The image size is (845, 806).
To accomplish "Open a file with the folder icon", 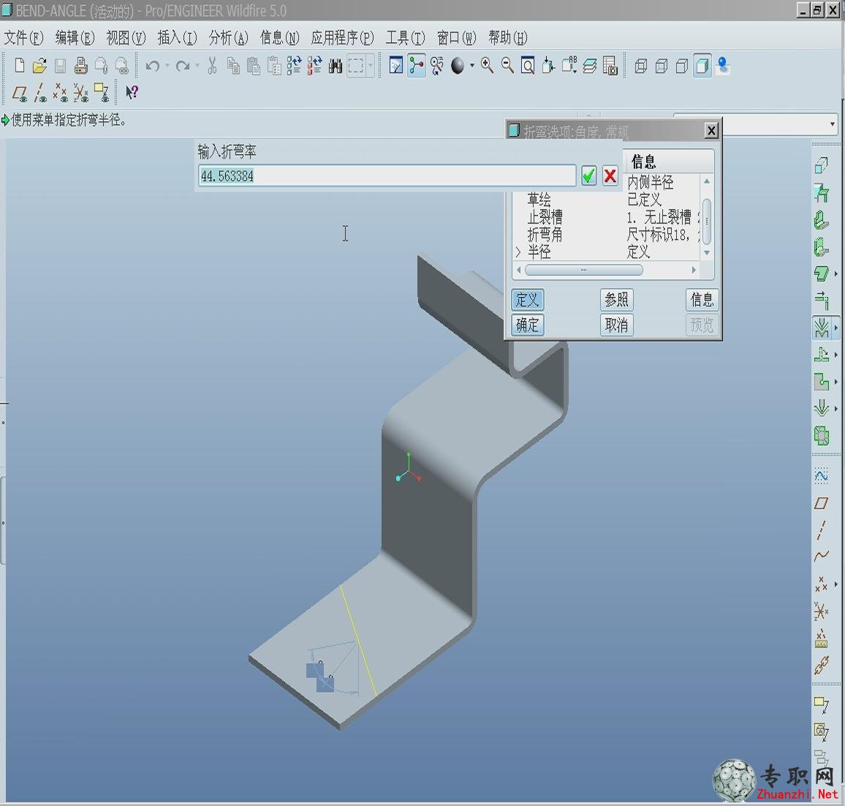I will click(x=39, y=66).
